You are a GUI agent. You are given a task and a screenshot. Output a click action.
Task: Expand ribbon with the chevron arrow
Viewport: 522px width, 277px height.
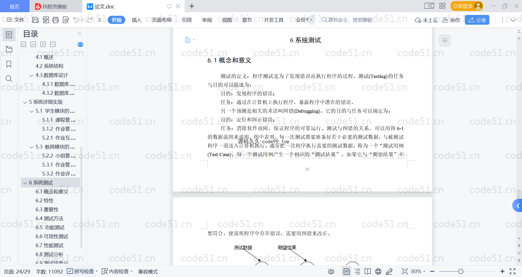point(513,20)
